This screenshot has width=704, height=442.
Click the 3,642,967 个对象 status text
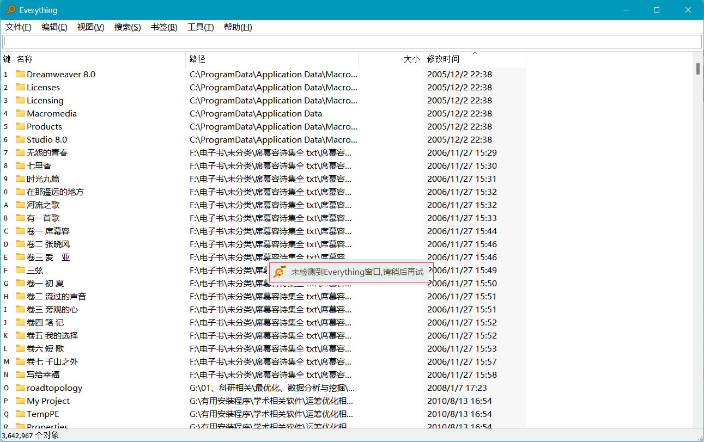[x=31, y=435]
